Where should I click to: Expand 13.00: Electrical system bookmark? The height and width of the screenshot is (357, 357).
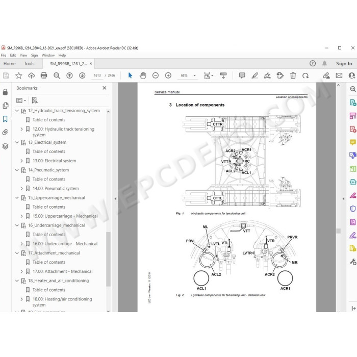pos(21,161)
